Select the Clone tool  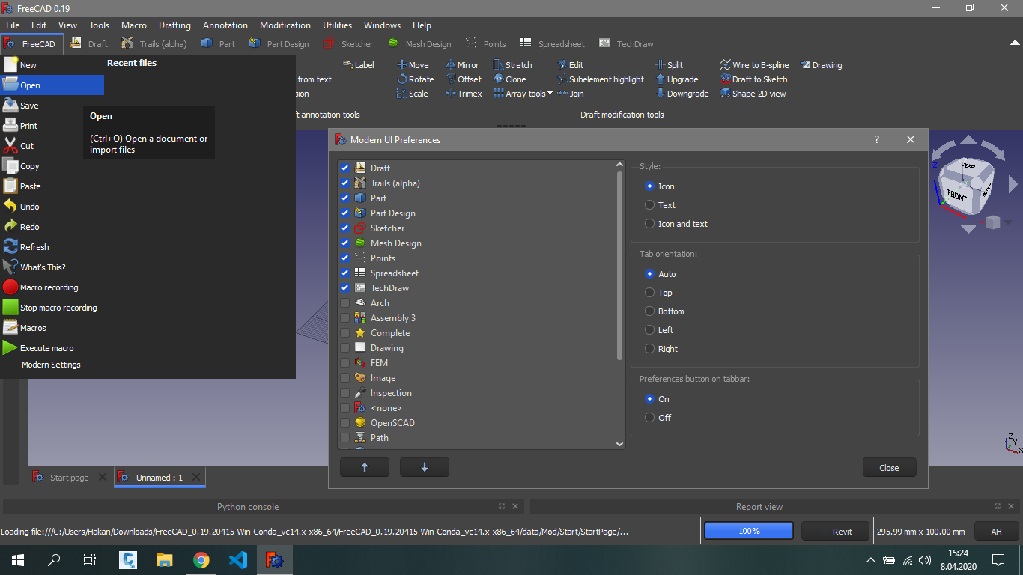(510, 79)
